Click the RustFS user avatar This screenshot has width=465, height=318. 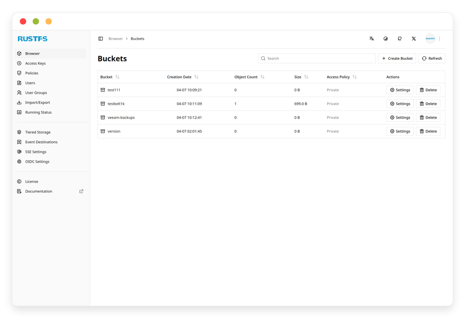pyautogui.click(x=430, y=38)
